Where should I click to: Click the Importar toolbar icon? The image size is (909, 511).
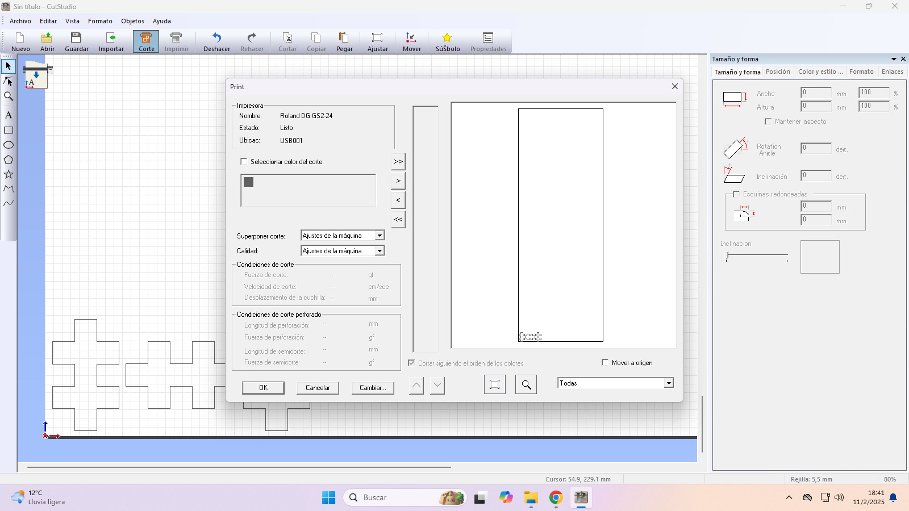(111, 41)
